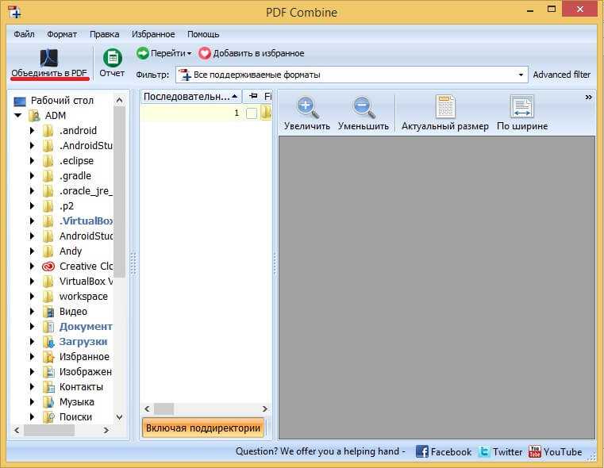This screenshot has height=468, width=604.
Task: Open the Помощь menu
Action: click(x=203, y=34)
